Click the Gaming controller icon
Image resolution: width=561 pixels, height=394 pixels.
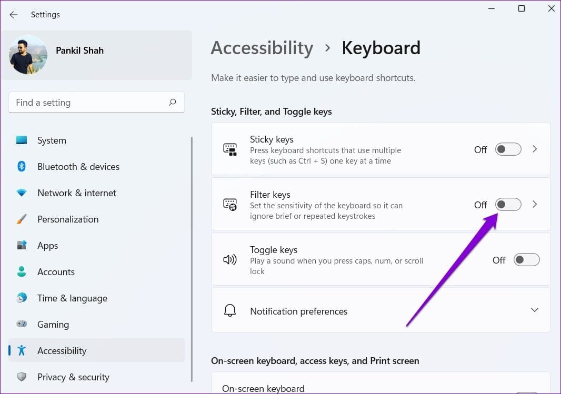pos(22,325)
